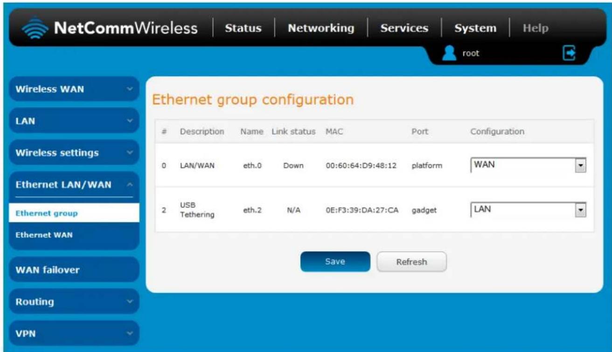Click the eth.0 name cell
Screen dimensions: 612x352
(252, 165)
